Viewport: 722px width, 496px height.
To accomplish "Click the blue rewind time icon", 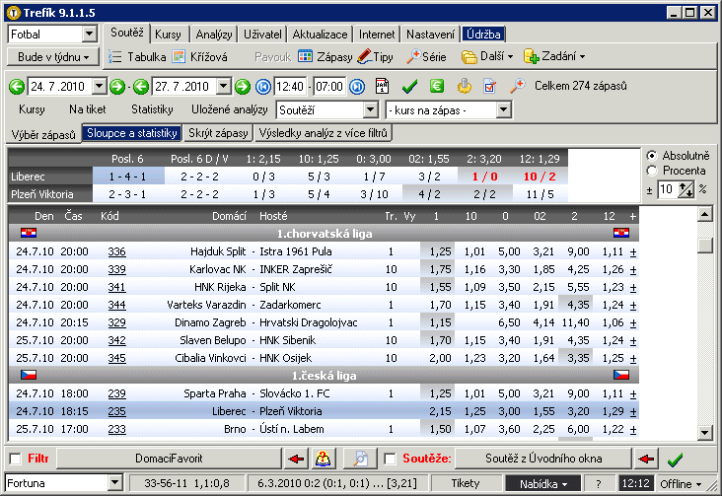I will click(263, 87).
